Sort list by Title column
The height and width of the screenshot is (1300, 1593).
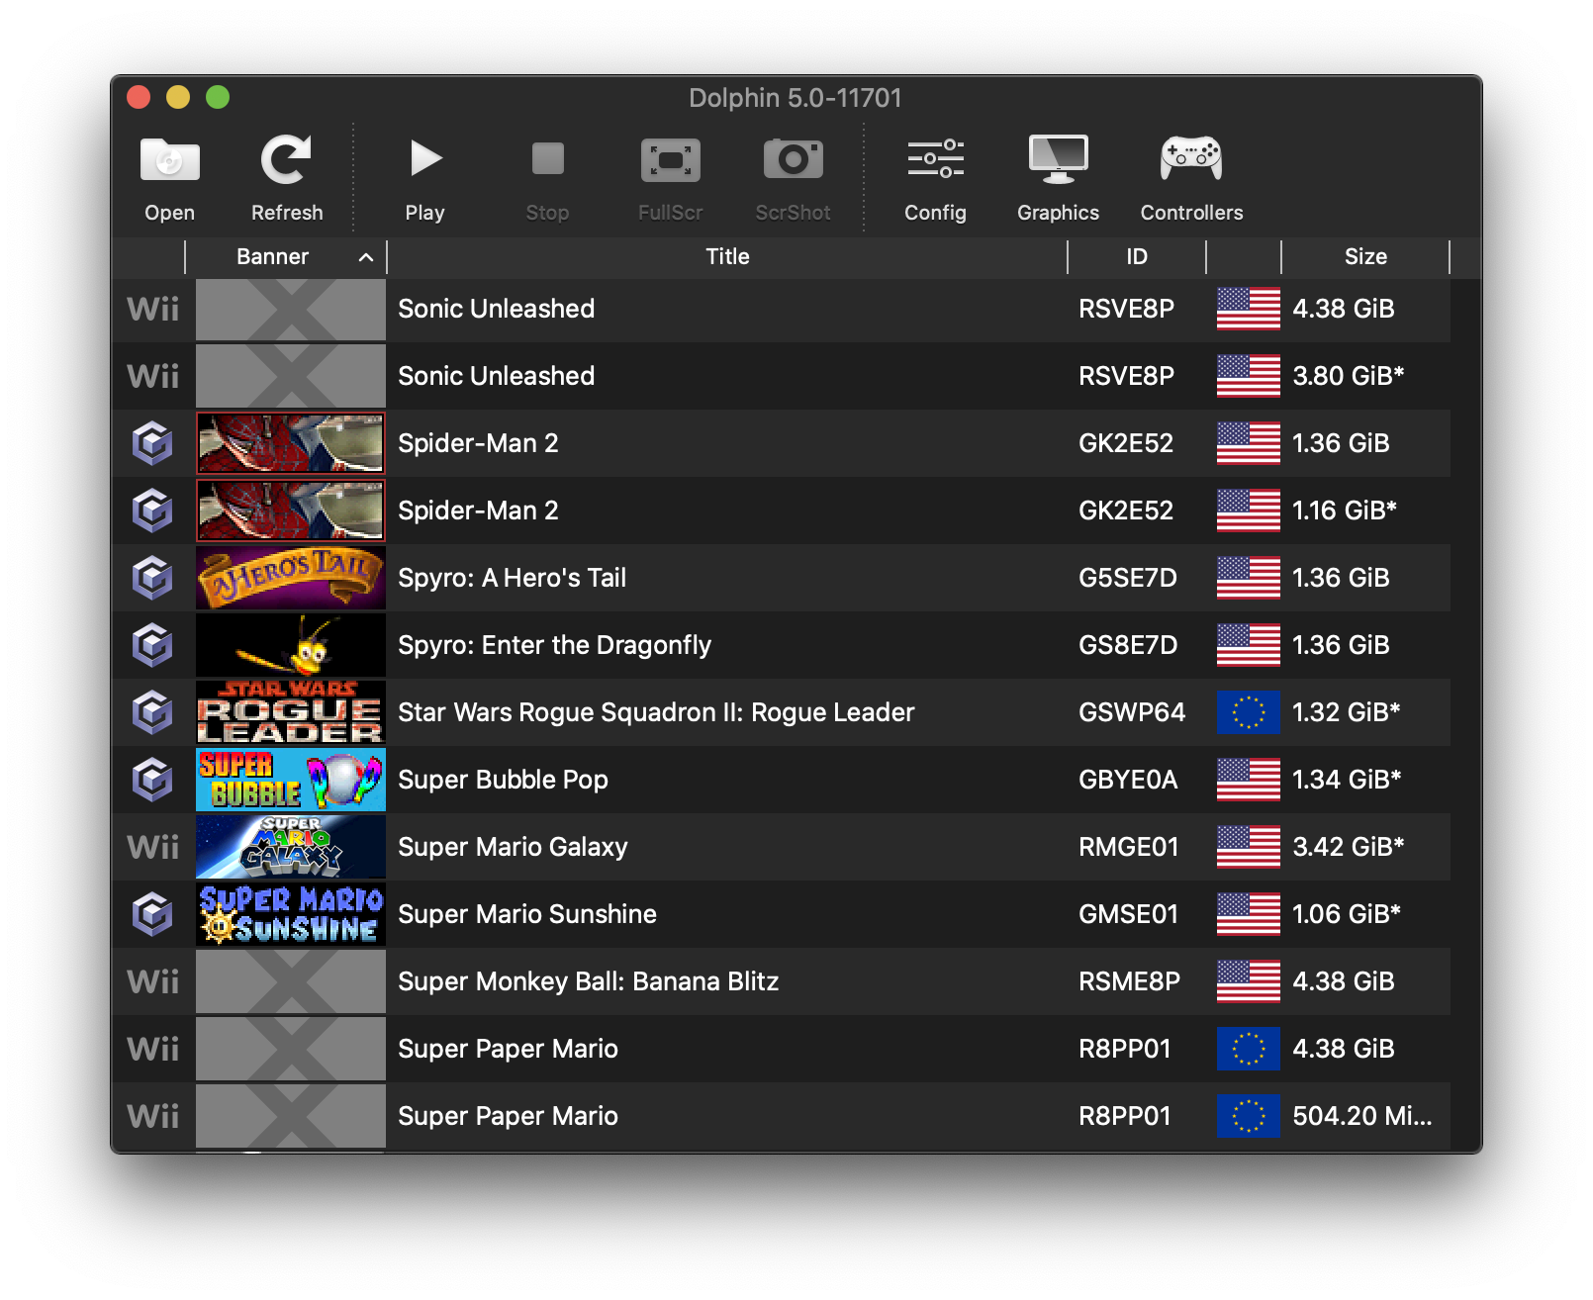pos(727,257)
